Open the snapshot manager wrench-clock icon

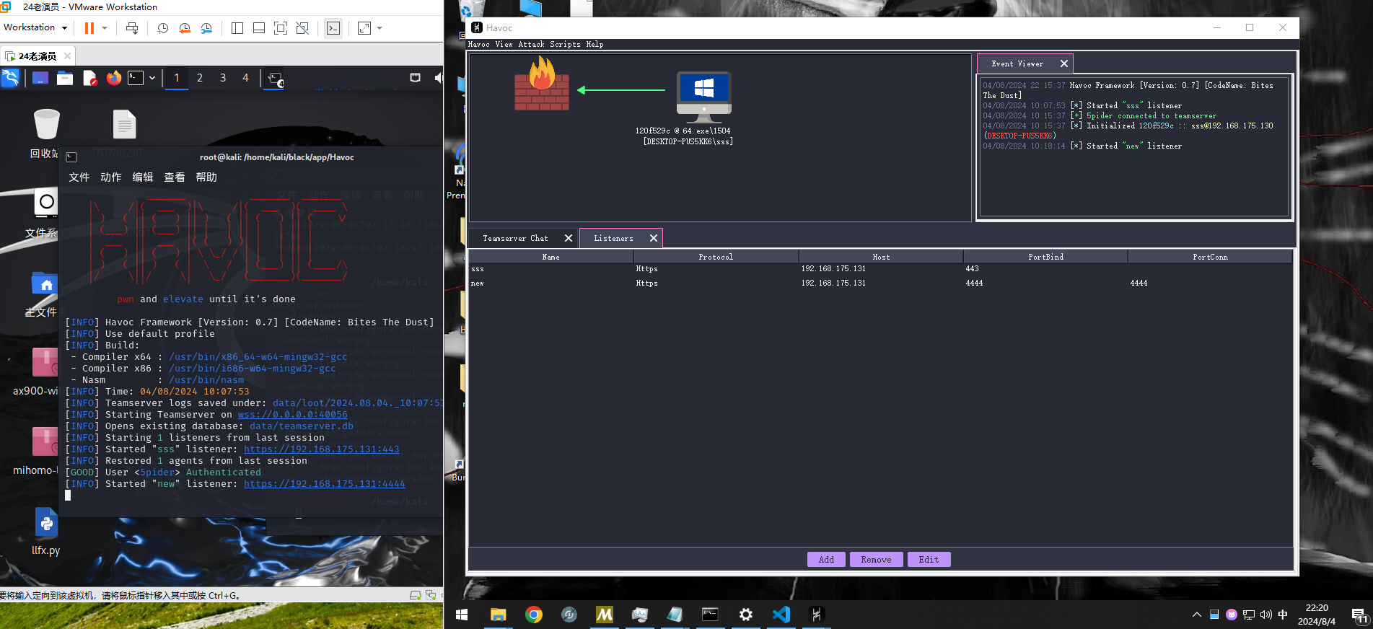click(x=206, y=28)
